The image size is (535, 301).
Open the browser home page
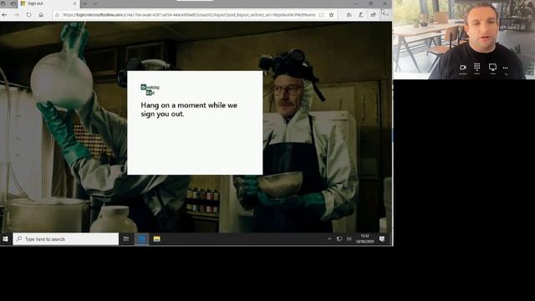(x=41, y=15)
